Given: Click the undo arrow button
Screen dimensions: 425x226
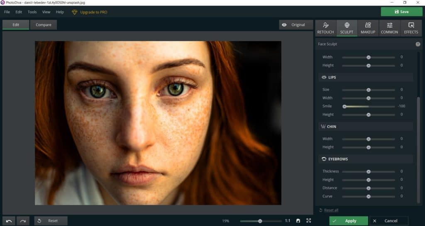Looking at the screenshot, I should (9, 221).
